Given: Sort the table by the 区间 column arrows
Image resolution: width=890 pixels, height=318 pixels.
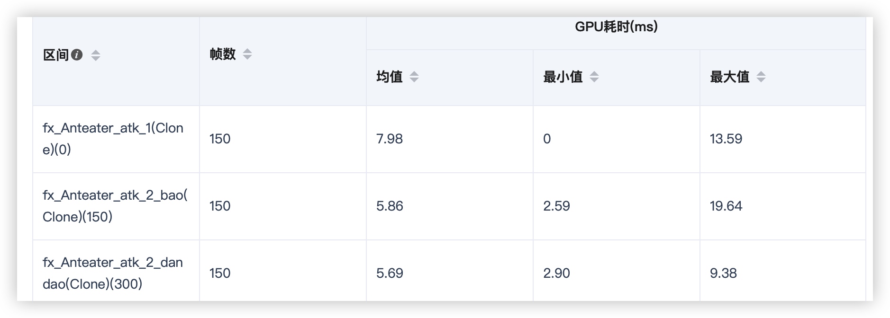Looking at the screenshot, I should click(x=96, y=55).
